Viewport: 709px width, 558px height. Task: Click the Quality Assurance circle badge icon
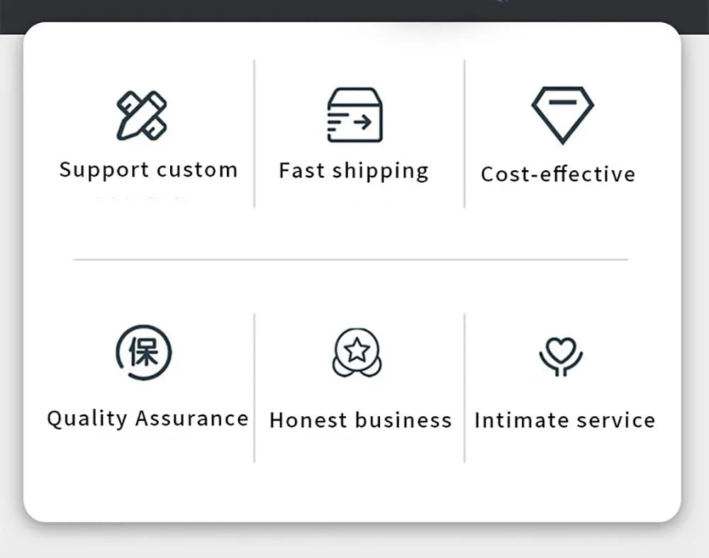click(x=144, y=352)
